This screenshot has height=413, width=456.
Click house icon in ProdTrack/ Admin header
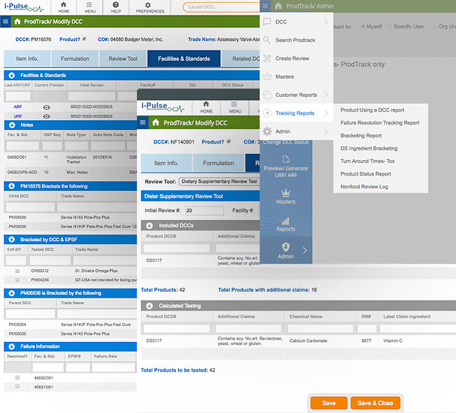click(279, 6)
